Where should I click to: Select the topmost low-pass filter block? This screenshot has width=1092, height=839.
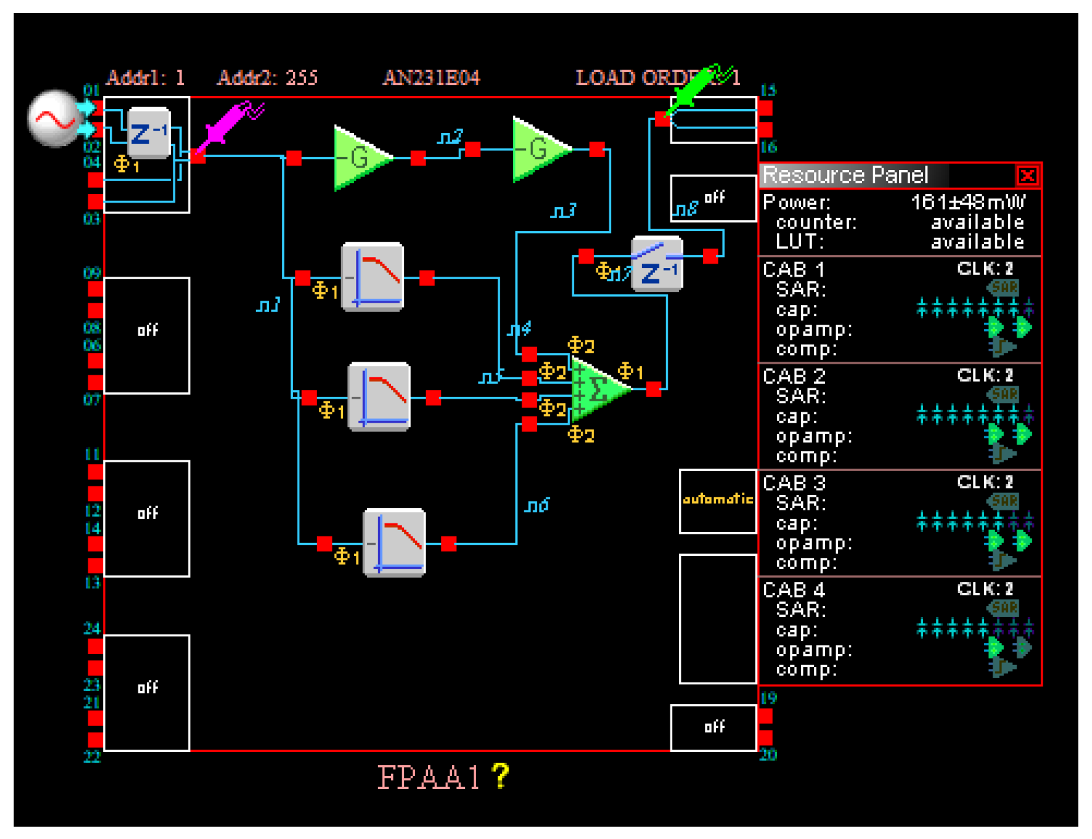pyautogui.click(x=373, y=278)
